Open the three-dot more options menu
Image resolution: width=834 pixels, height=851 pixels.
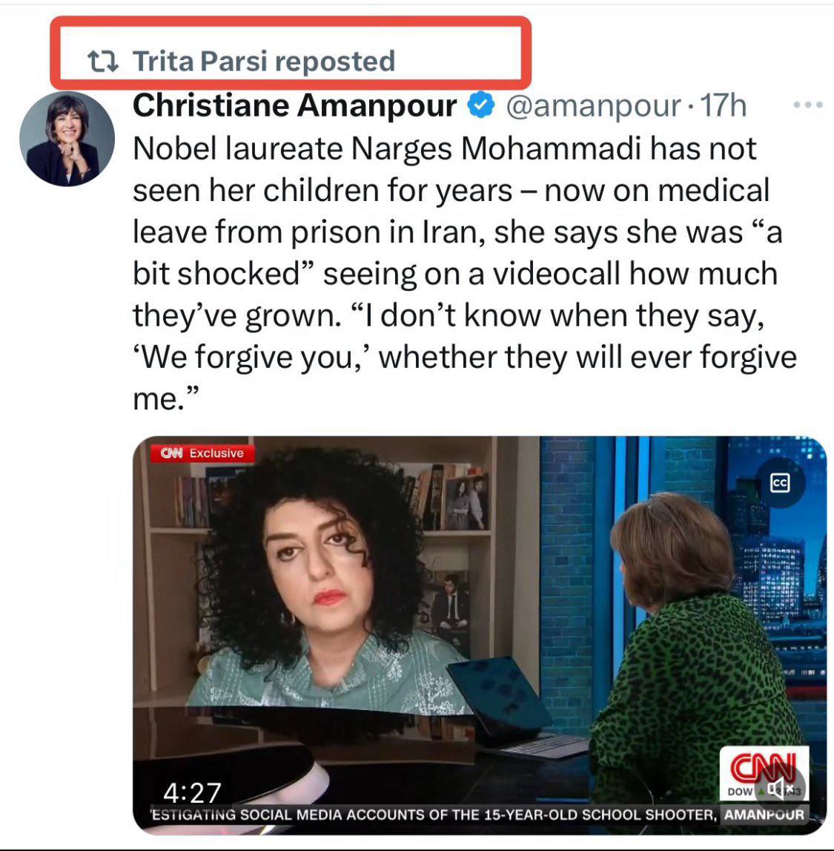[x=808, y=105]
